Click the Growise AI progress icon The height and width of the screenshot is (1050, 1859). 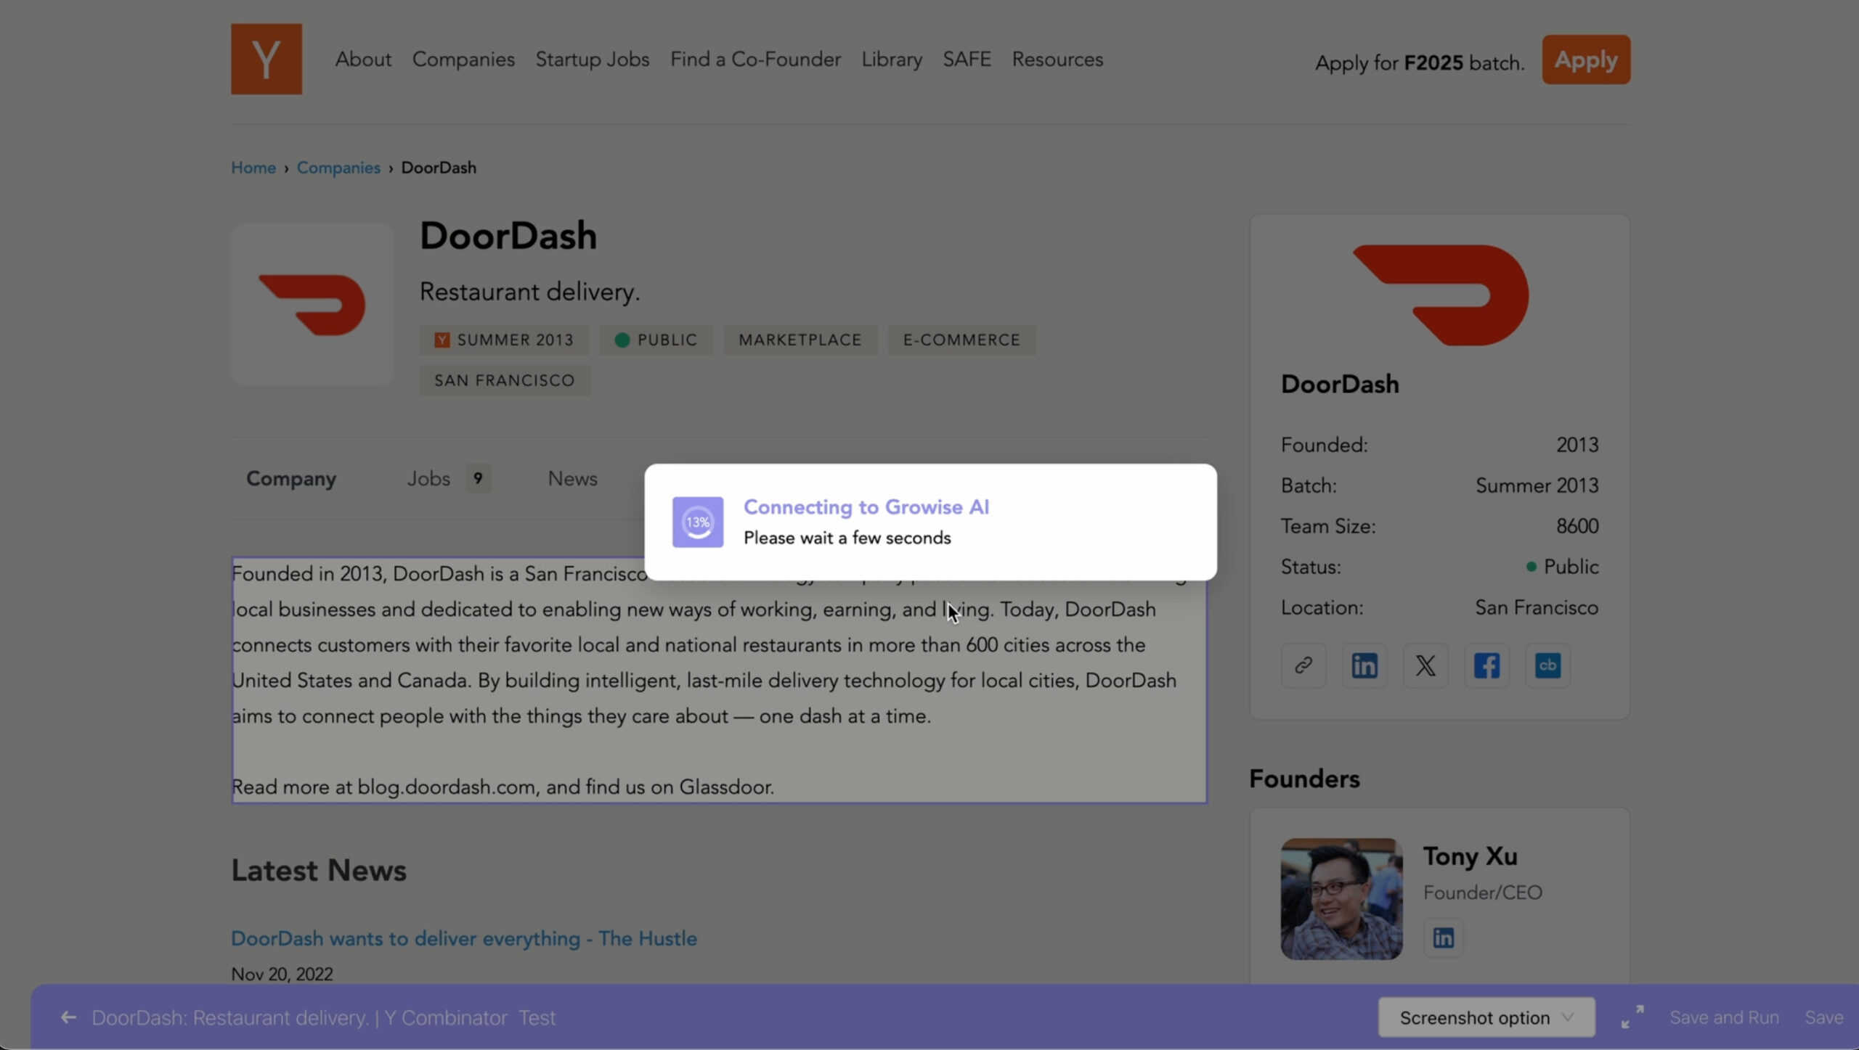697,522
